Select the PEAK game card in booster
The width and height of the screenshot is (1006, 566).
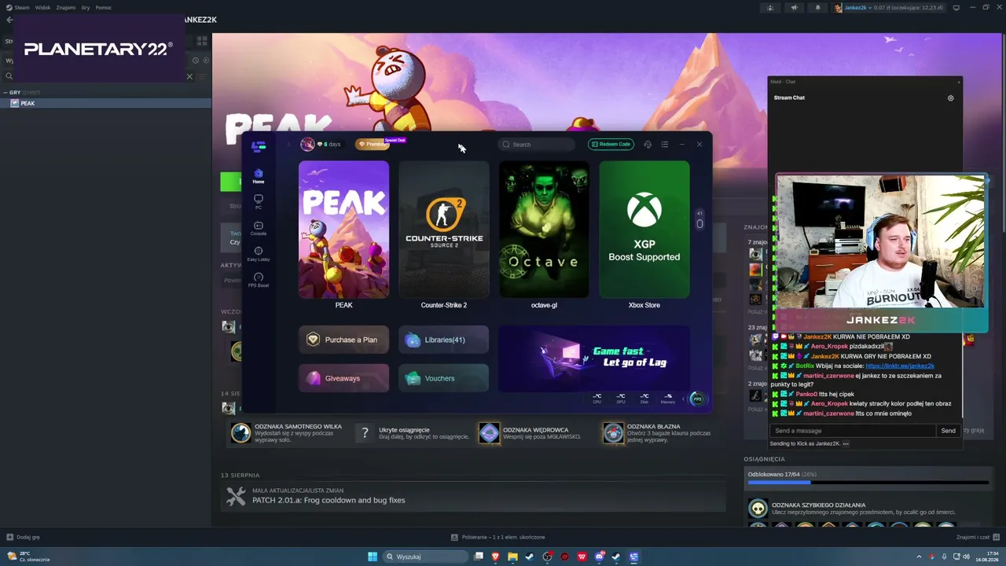point(343,230)
